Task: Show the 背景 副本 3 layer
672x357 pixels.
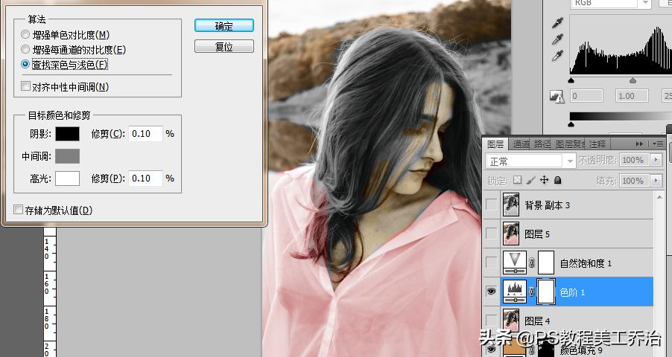Action: (491, 205)
